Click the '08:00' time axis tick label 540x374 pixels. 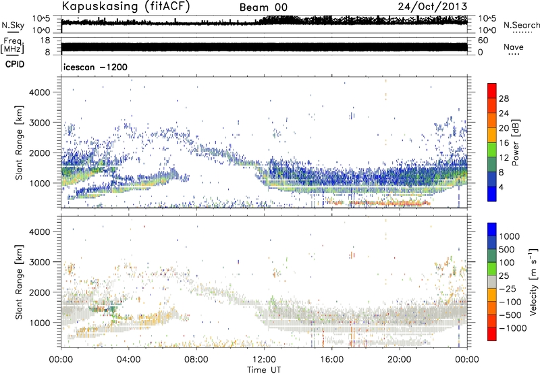tap(196, 360)
